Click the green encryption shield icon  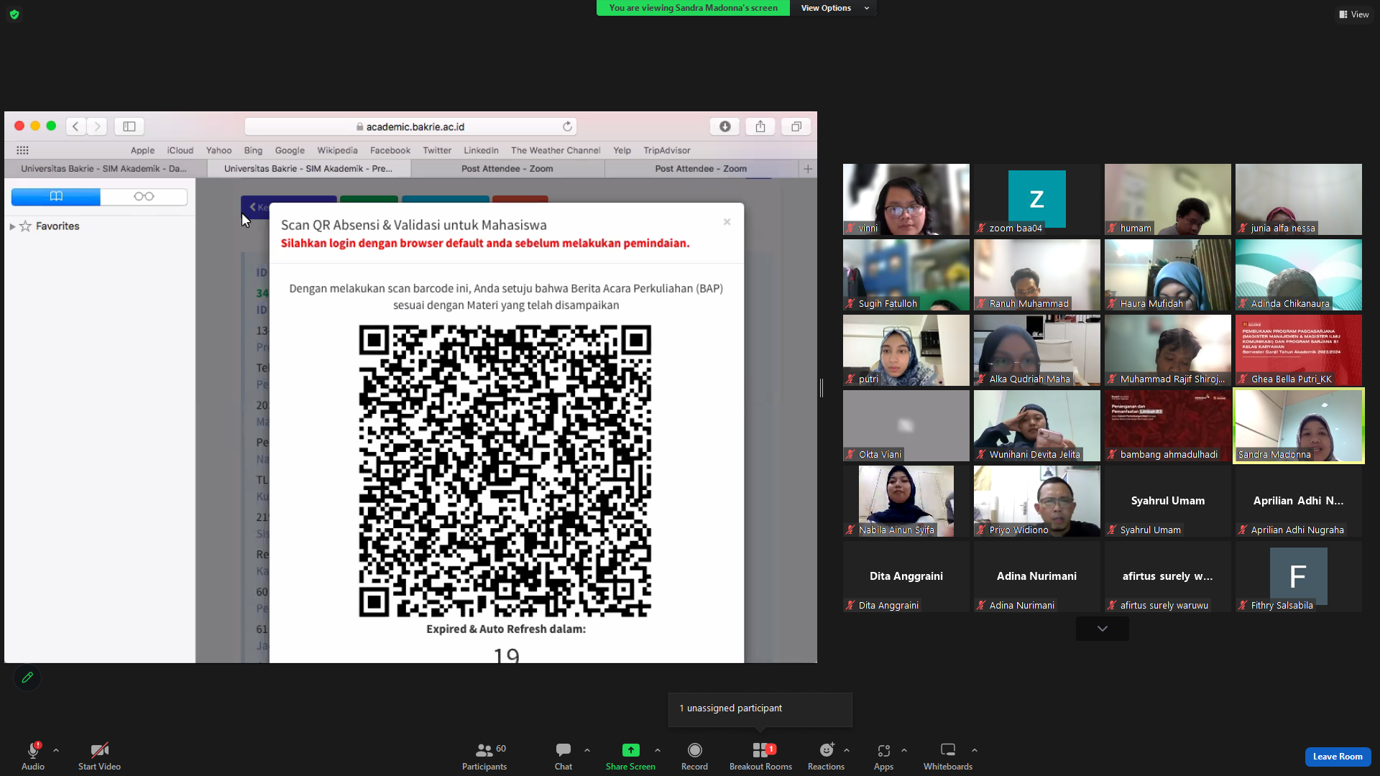[x=14, y=14]
